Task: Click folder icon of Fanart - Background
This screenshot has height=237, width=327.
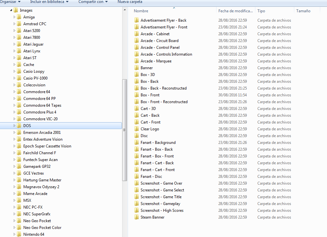Action: coord(136,143)
